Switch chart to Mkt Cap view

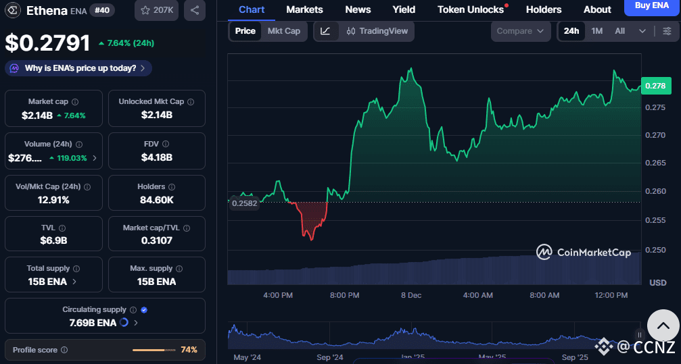[x=283, y=31]
